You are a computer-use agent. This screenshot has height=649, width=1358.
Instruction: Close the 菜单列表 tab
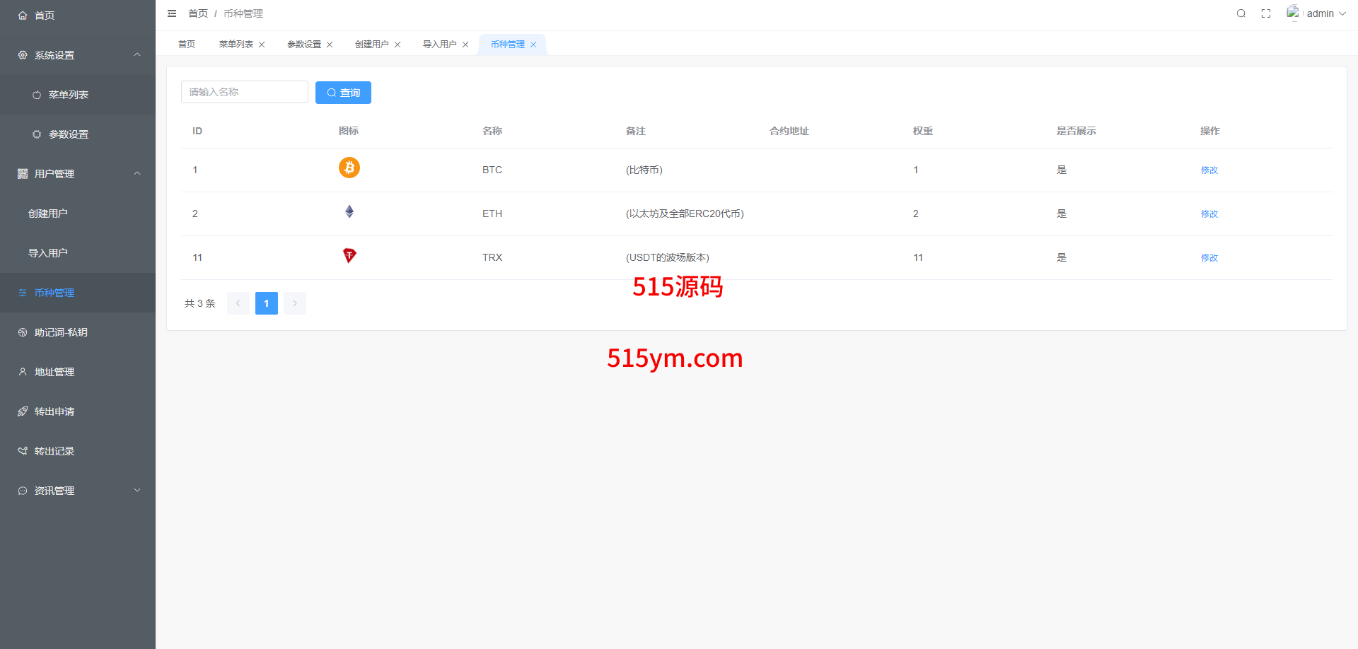click(262, 45)
